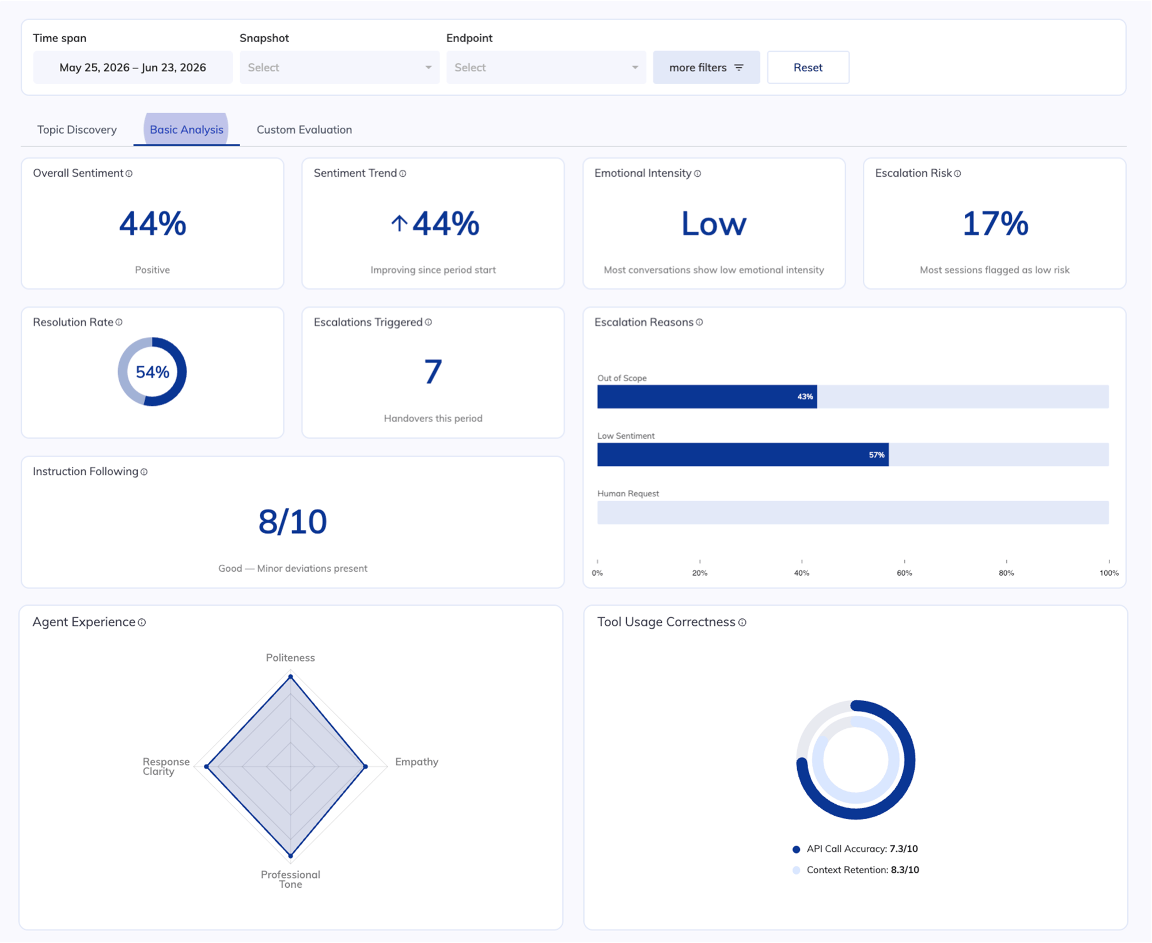The width and height of the screenshot is (1152, 943).
Task: Open the Snapshot select dropdown
Action: pyautogui.click(x=340, y=67)
